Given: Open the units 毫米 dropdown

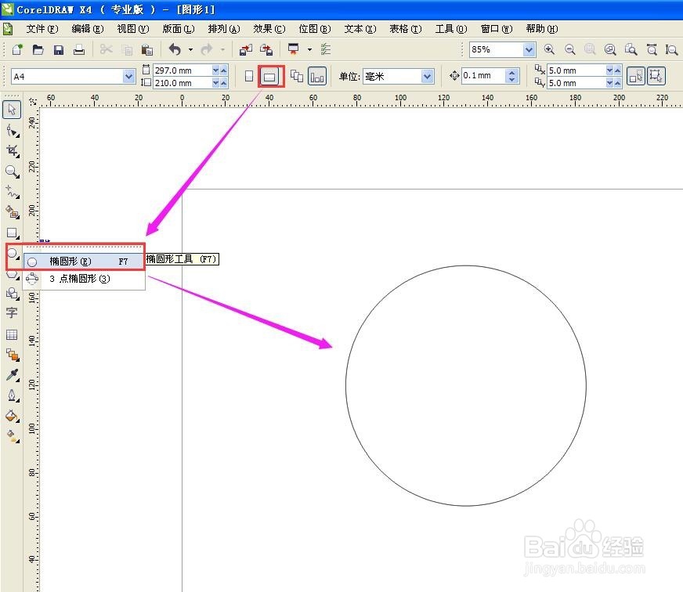Looking at the screenshot, I should 428,77.
